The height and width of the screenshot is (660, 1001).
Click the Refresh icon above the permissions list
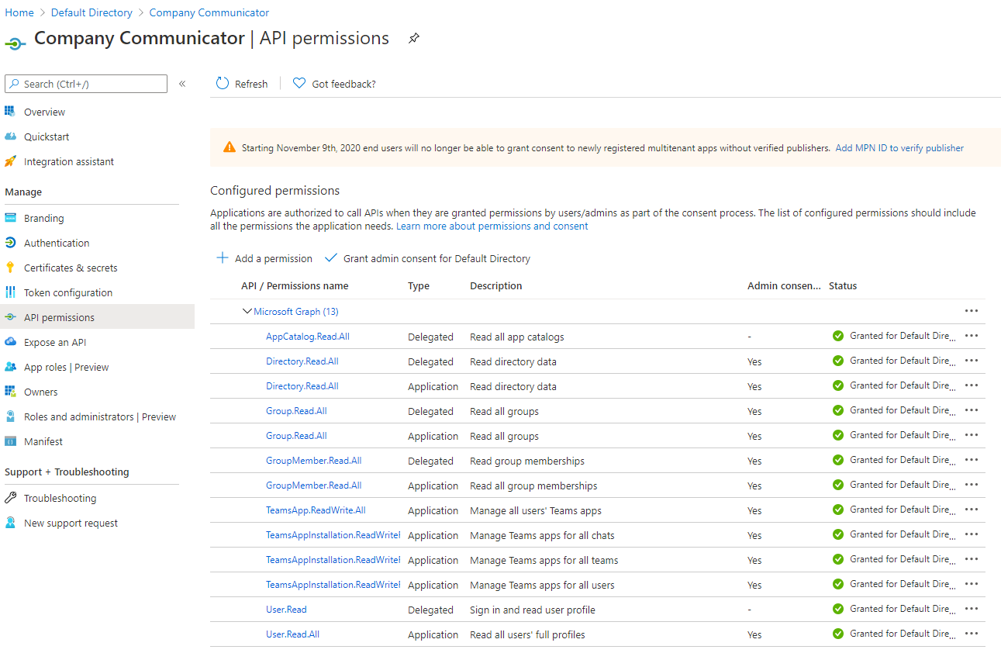221,83
